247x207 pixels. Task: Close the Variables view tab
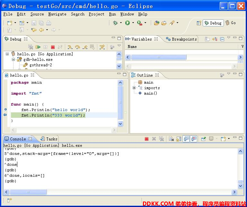point(156,39)
